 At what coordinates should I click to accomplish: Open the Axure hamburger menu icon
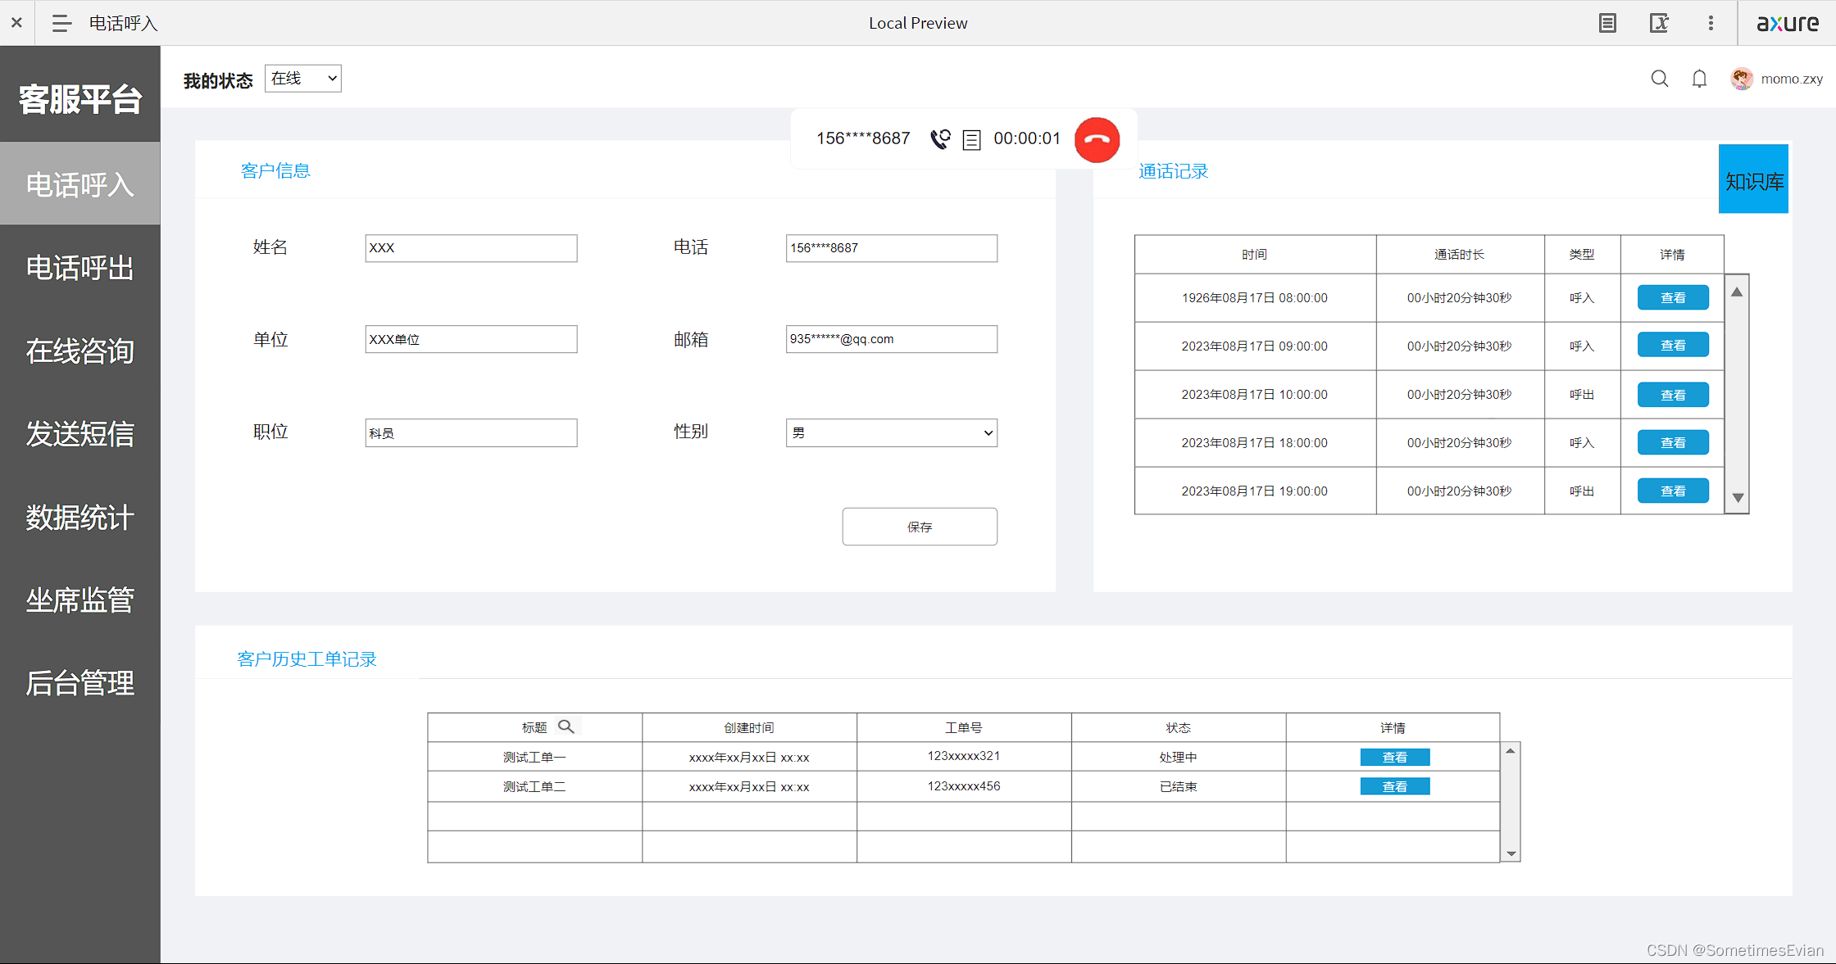61,23
